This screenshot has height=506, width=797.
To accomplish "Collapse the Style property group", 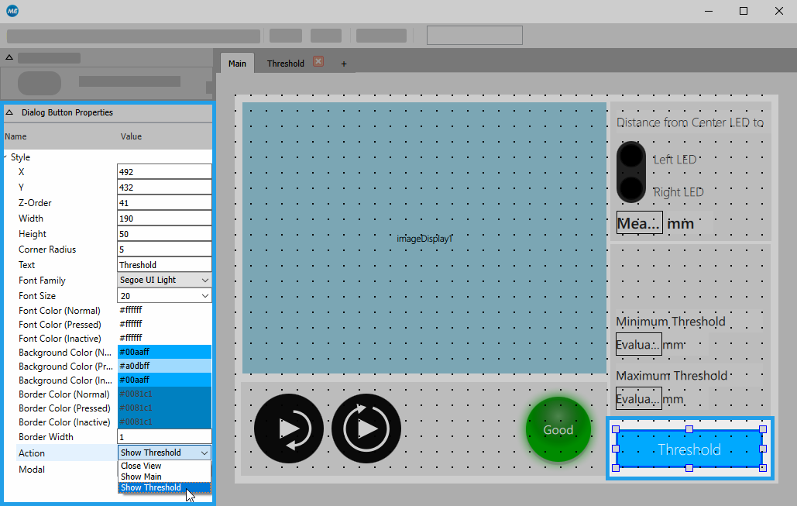I will point(6,157).
